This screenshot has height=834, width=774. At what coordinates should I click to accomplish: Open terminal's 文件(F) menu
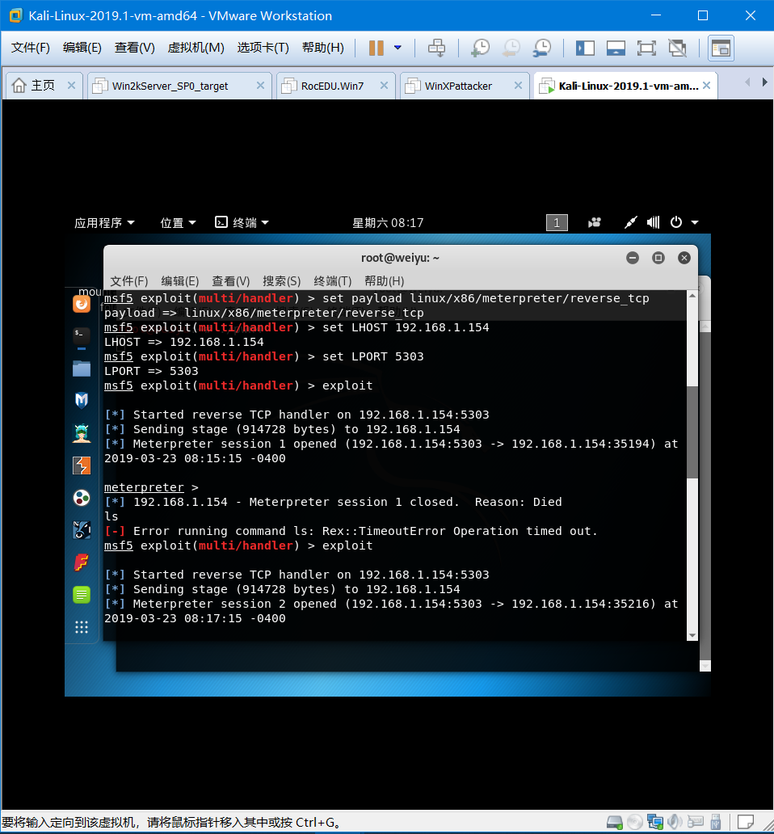[x=129, y=281]
